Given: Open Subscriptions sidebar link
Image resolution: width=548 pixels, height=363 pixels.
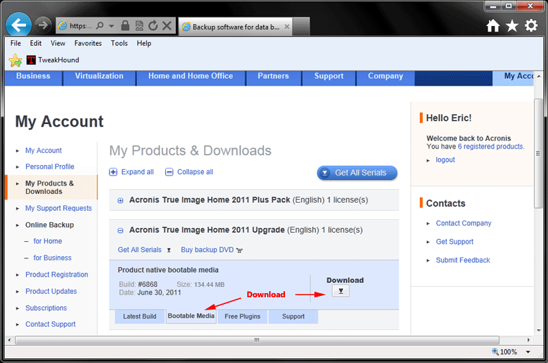Looking at the screenshot, I should click(46, 308).
